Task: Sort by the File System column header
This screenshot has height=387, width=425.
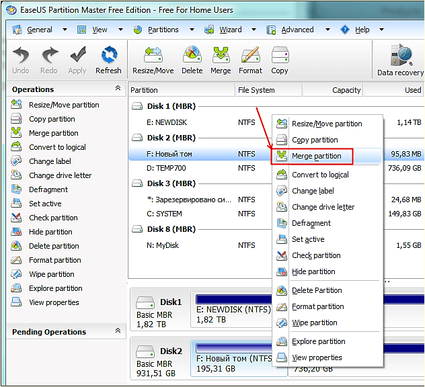Action: click(x=268, y=90)
